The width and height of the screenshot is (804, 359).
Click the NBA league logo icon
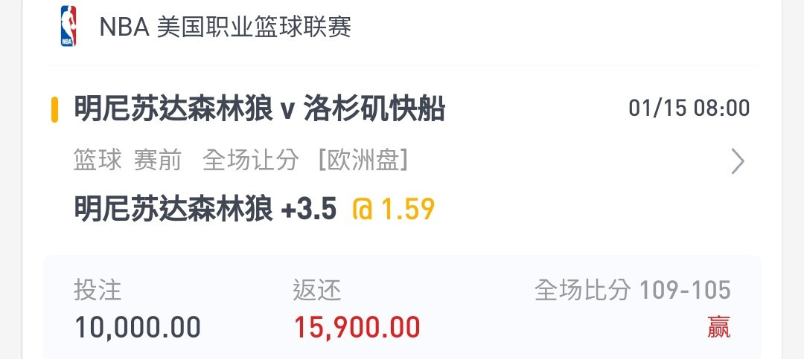[x=68, y=26]
